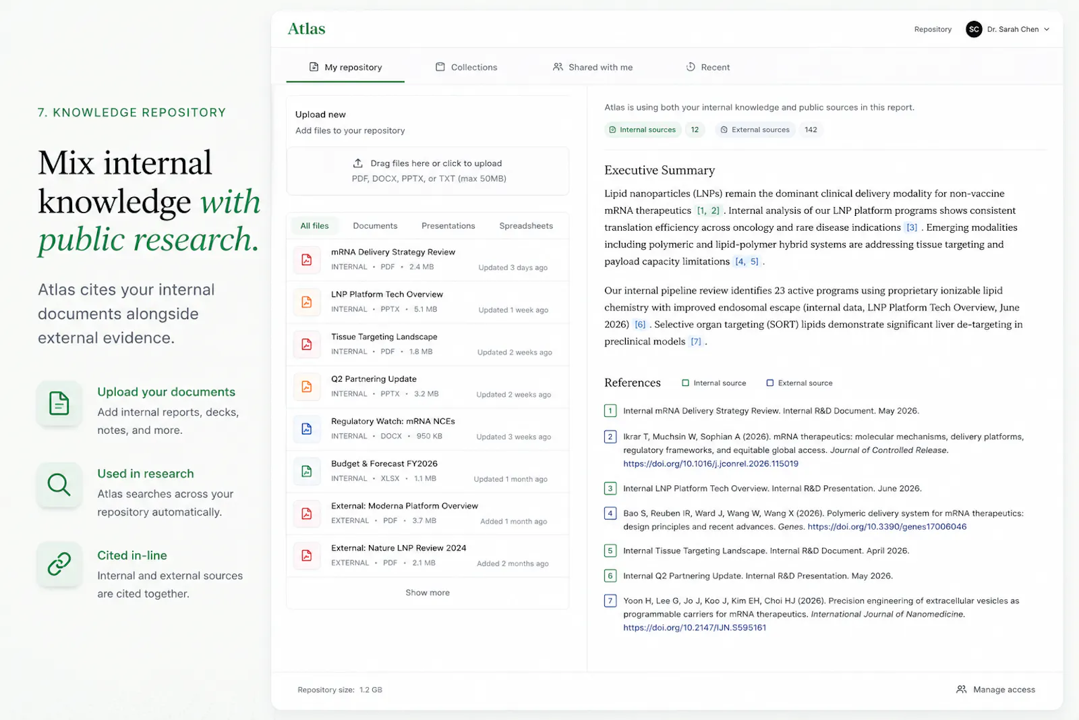
Task: Open the Budget & Forecast FY2026 spreadsheet icon
Action: (306, 471)
